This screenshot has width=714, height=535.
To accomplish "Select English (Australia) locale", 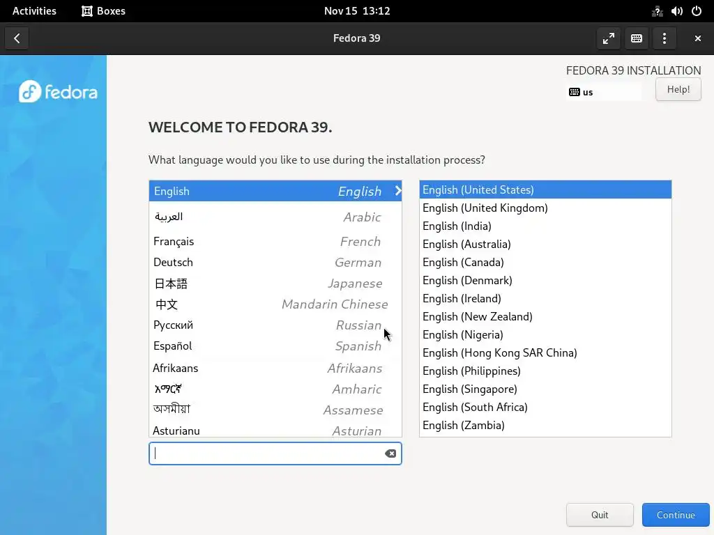I will tap(545, 245).
